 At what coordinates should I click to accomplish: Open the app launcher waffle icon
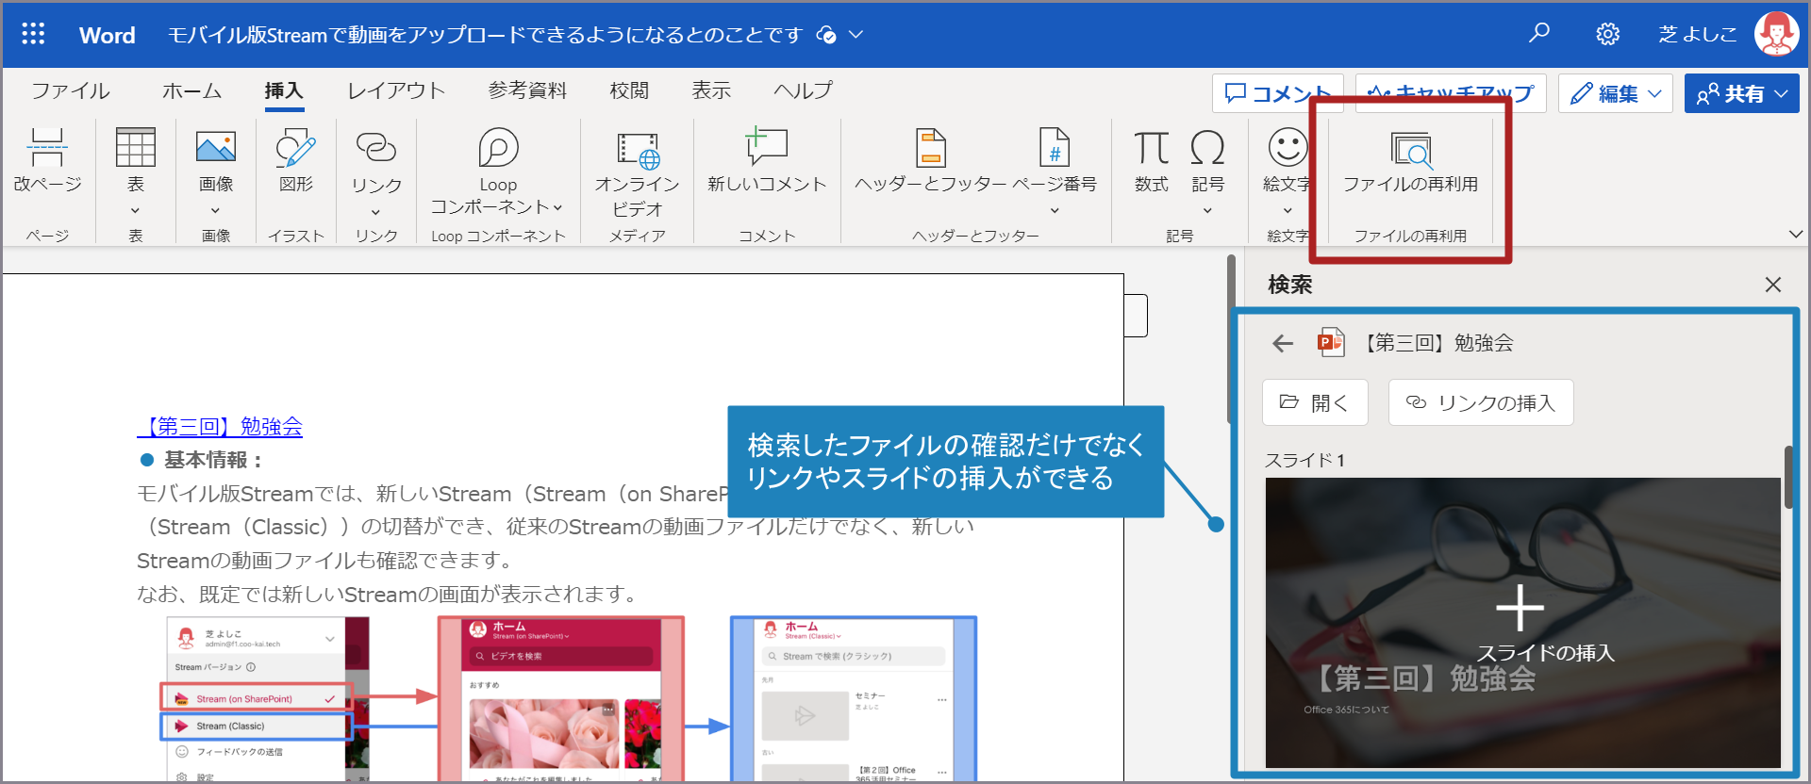[33, 35]
